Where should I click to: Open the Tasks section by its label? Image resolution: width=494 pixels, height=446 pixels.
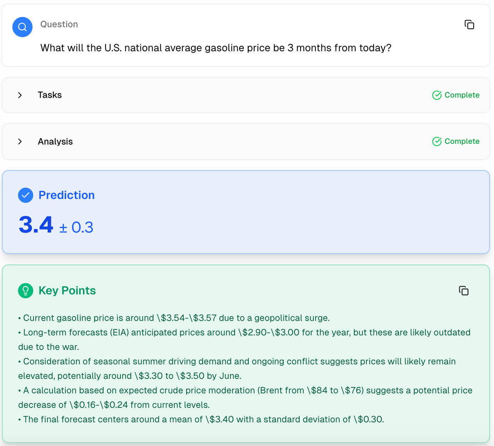50,95
